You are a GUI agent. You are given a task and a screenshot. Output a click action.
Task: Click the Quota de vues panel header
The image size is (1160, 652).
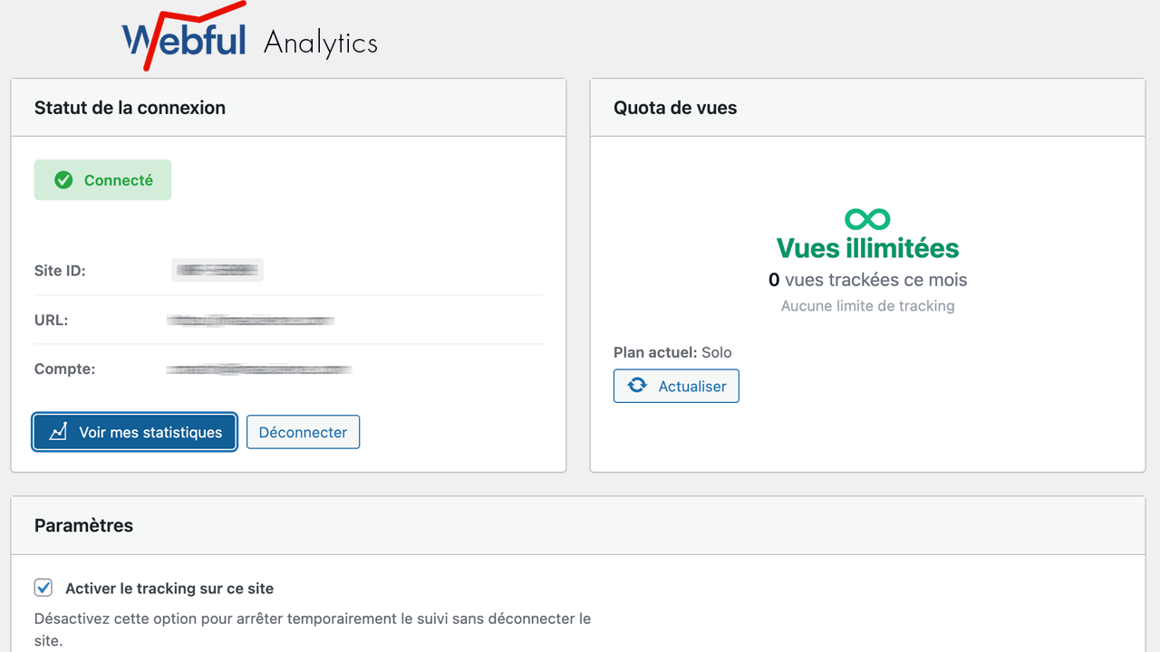(867, 108)
